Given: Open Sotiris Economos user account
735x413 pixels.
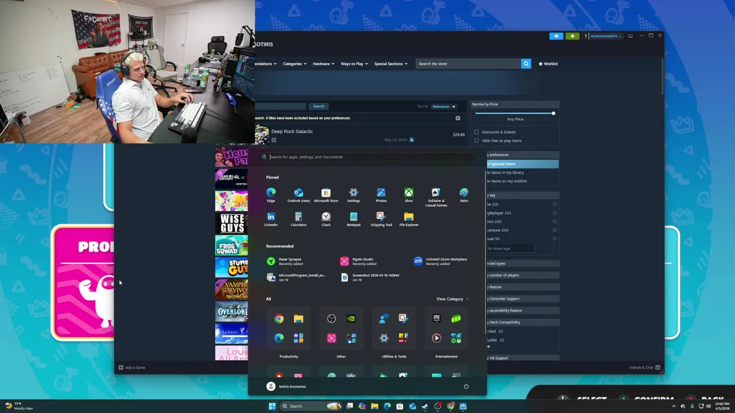Looking at the screenshot, I should click(x=287, y=387).
